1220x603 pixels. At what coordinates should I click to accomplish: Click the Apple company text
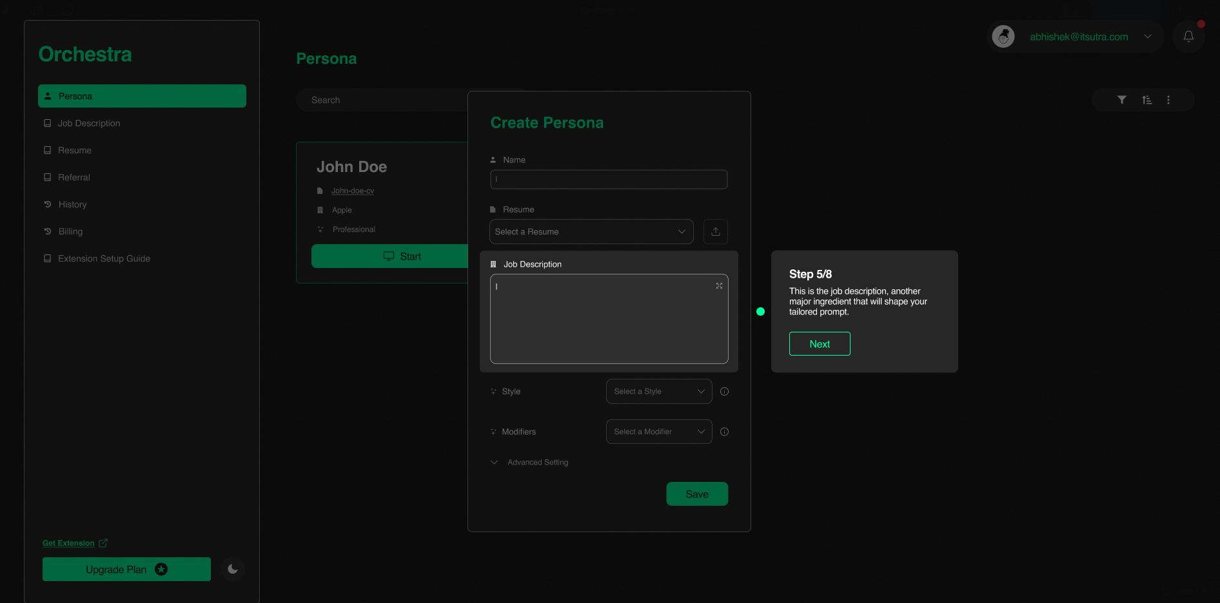tap(342, 210)
